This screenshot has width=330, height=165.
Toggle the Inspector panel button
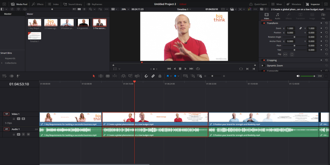pos(313,4)
